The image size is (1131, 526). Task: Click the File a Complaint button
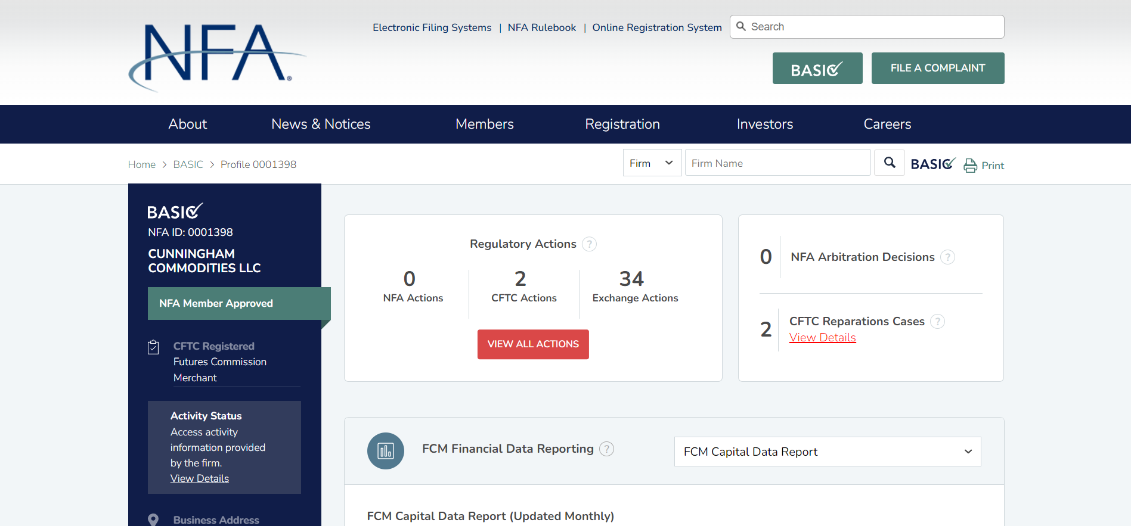937,68
